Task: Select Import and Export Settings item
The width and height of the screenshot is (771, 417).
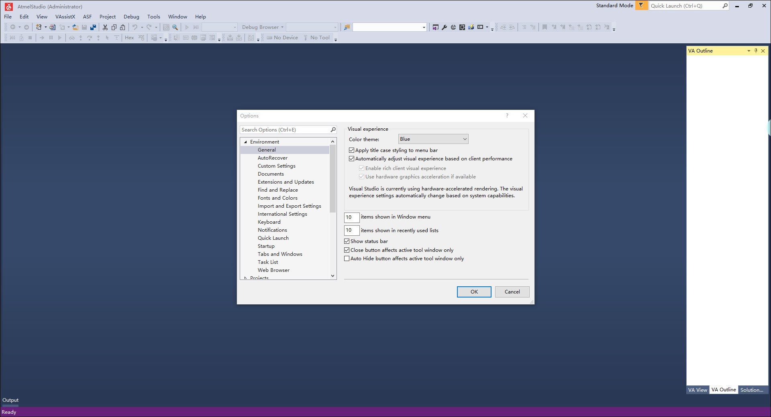Action: coord(289,206)
